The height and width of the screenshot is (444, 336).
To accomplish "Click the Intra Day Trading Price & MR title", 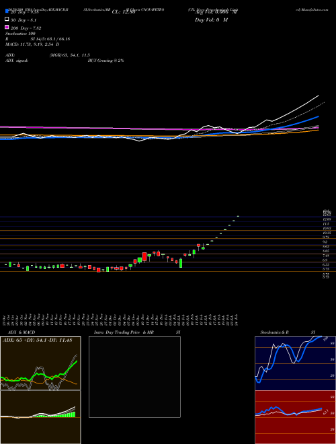I will coord(124,332).
